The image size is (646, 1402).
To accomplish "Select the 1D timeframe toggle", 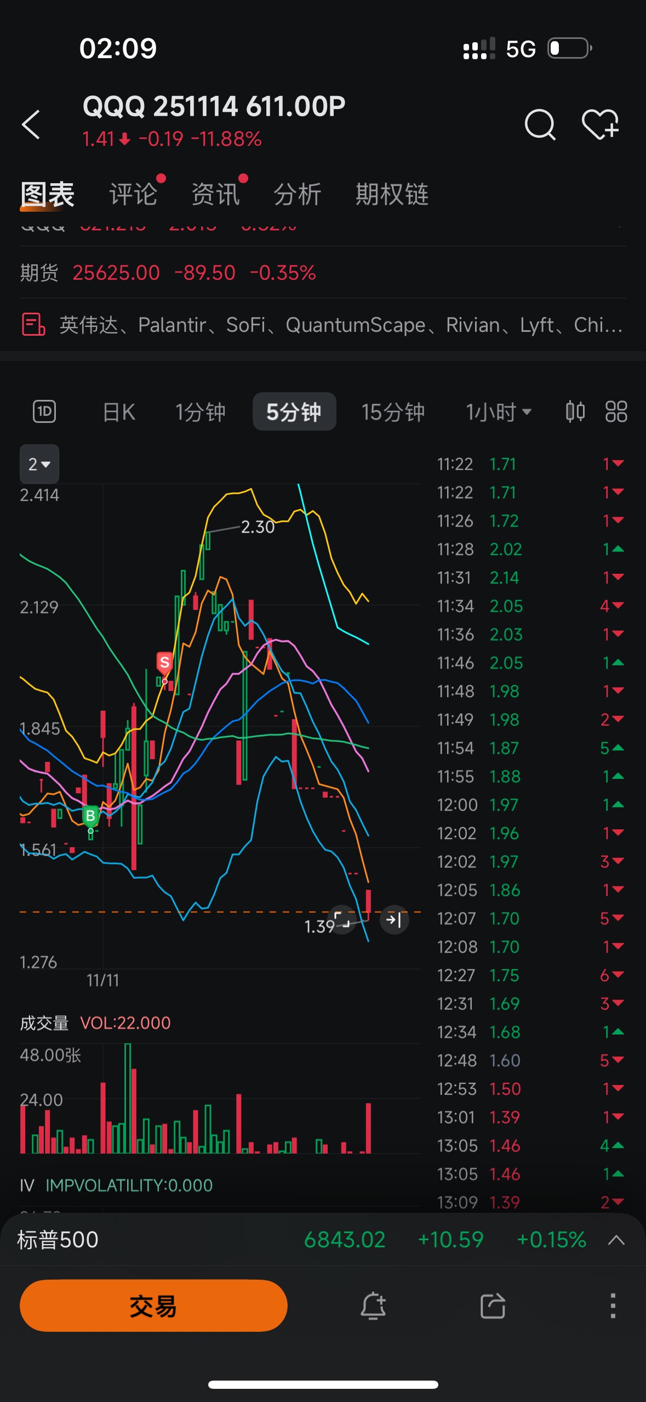I will (44, 411).
